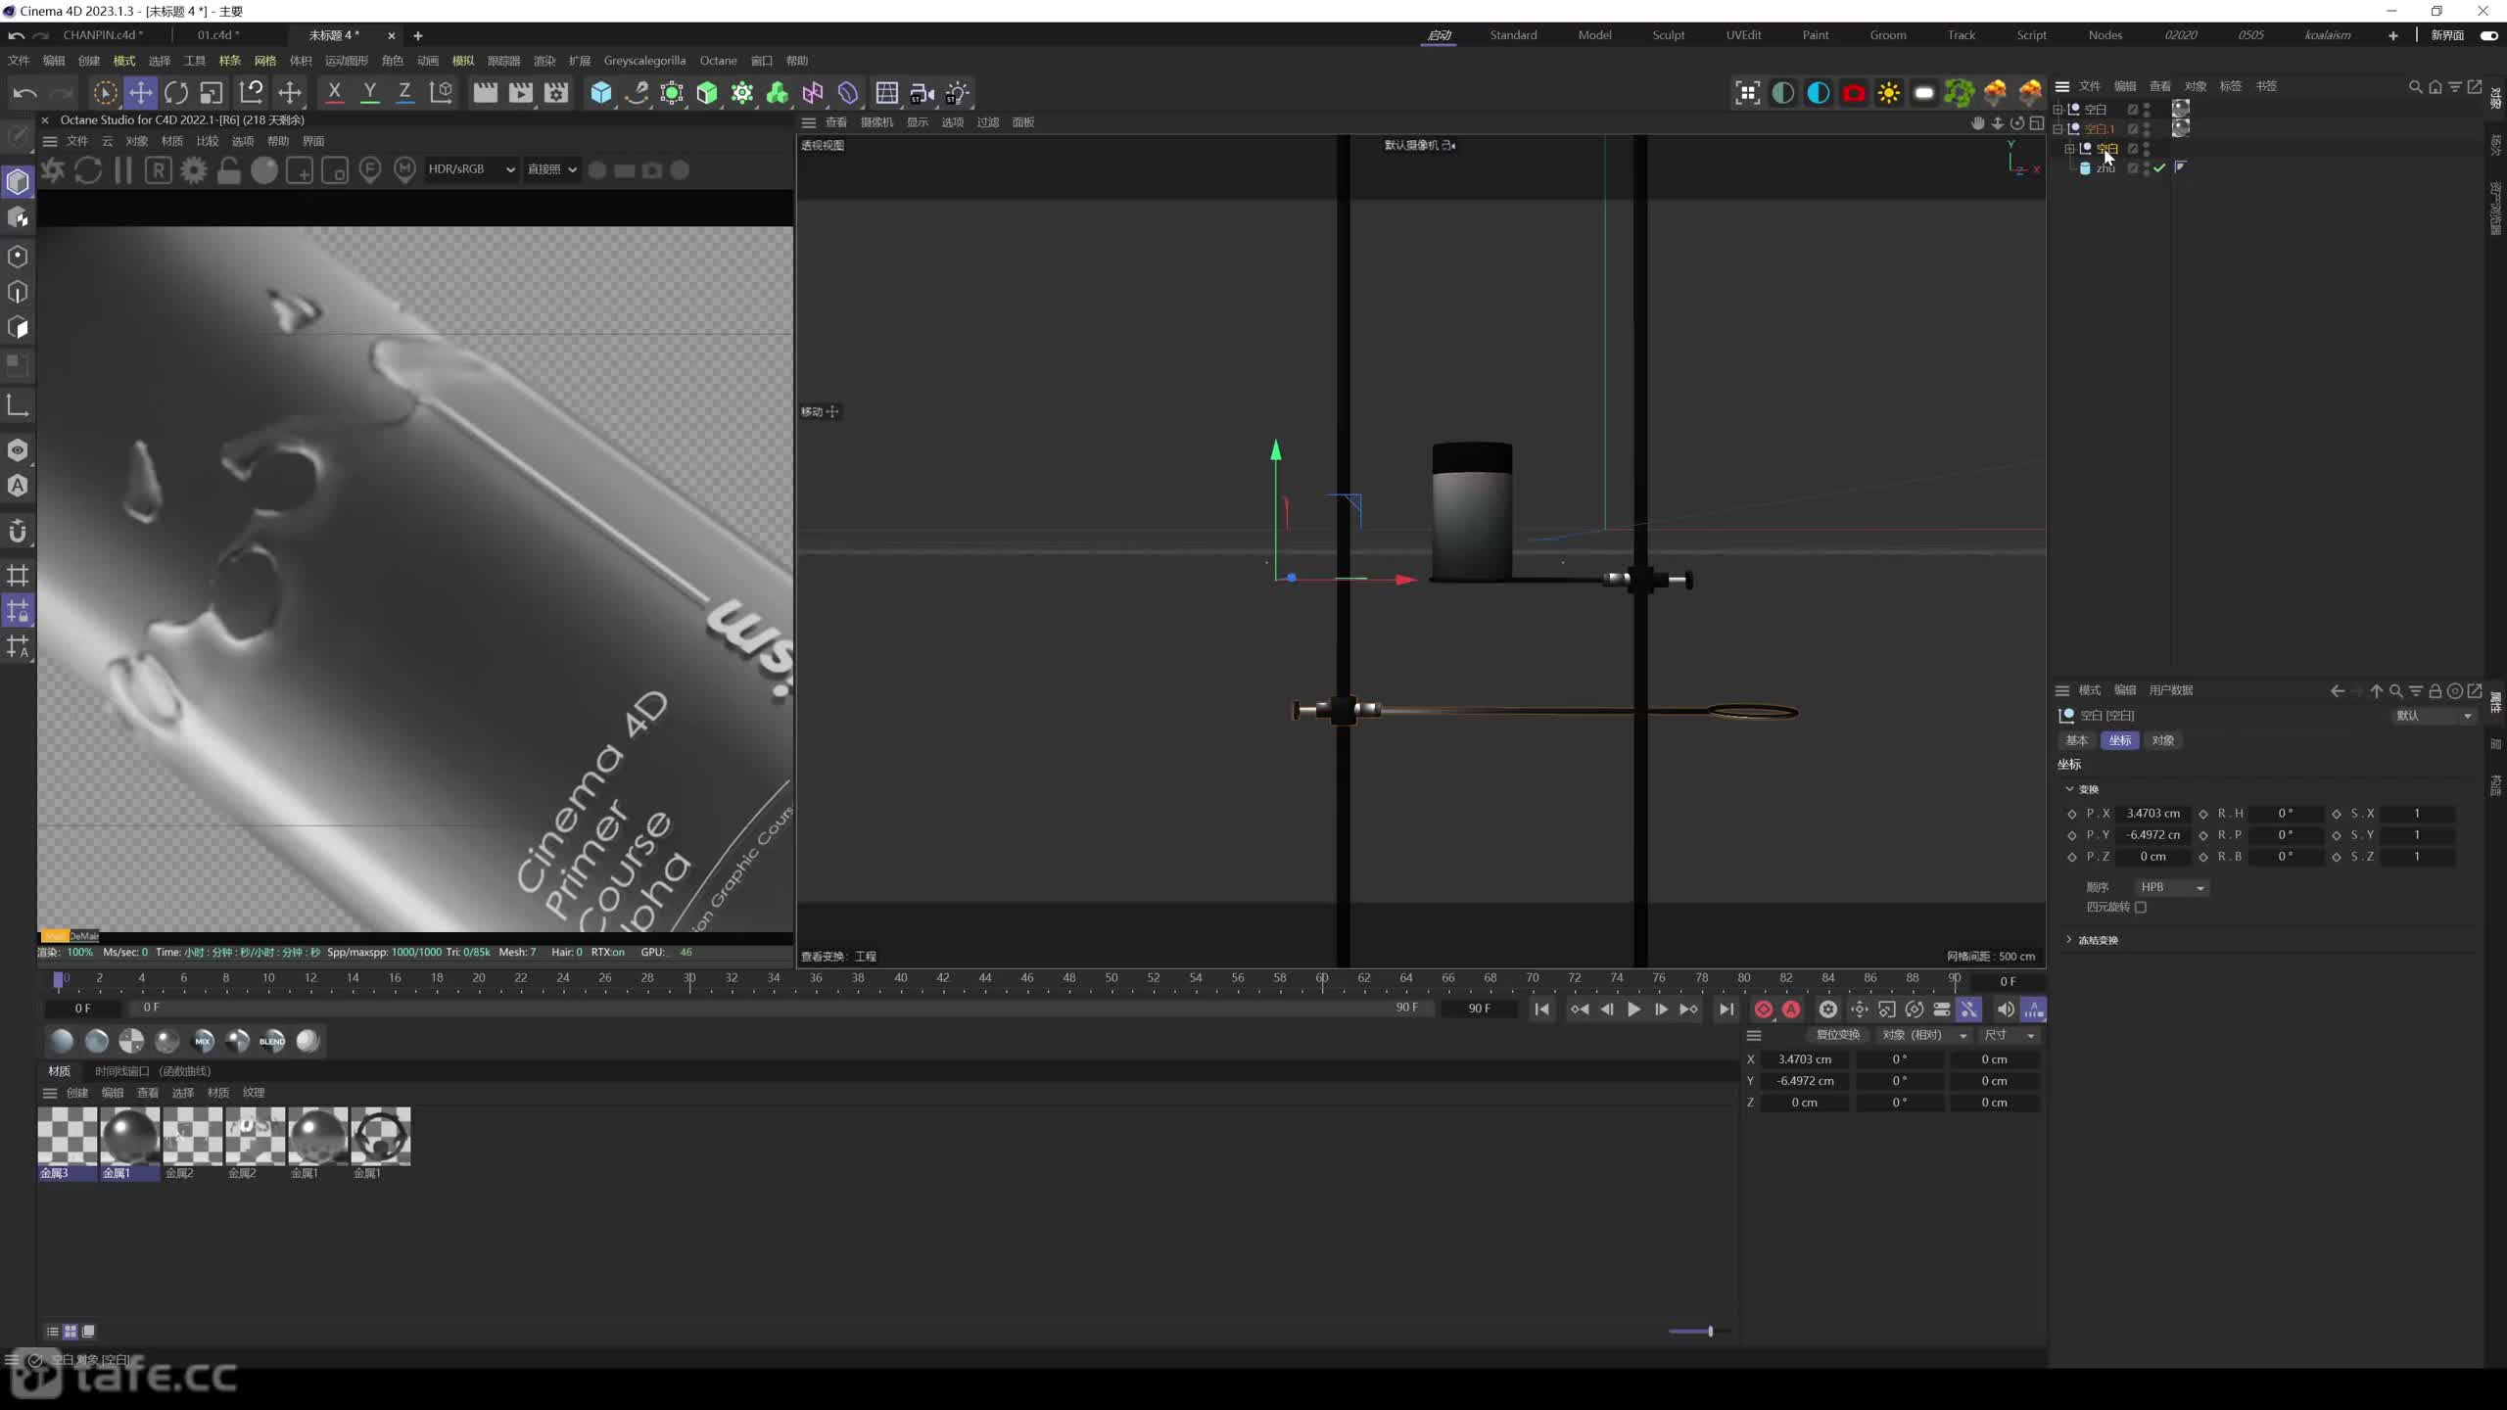Screen dimensions: 2507x1410
Task: Click the Undo arrow in main toolbar
Action: coord(25,93)
